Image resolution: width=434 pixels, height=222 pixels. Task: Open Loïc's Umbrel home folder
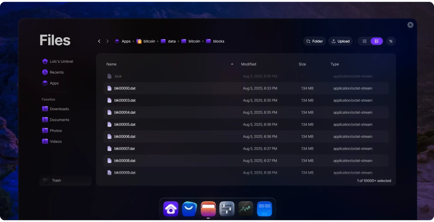point(61,62)
